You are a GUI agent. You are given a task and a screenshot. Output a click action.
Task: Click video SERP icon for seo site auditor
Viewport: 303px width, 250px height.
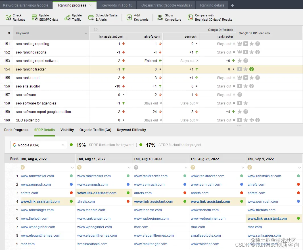[240, 86]
